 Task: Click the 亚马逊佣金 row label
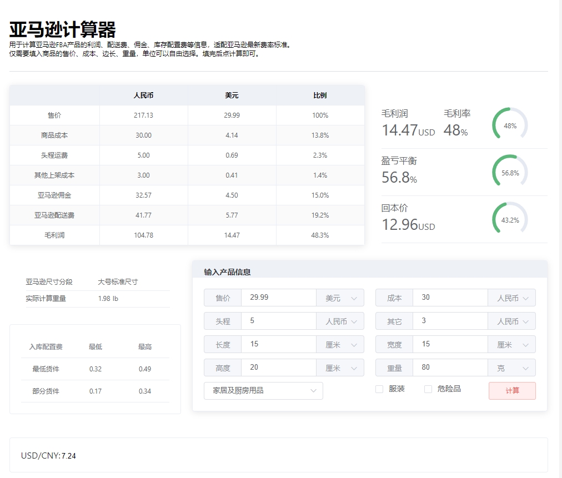coord(54,195)
